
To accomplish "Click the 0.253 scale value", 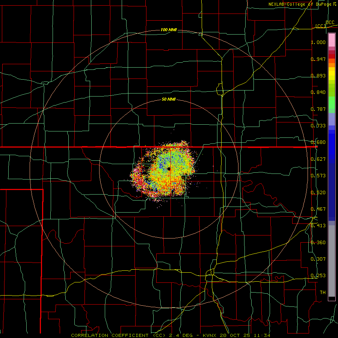I will click(318, 276).
